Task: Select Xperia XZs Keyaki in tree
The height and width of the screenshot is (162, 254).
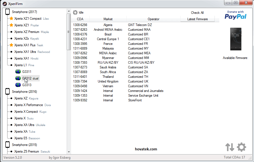Action: 27,38
